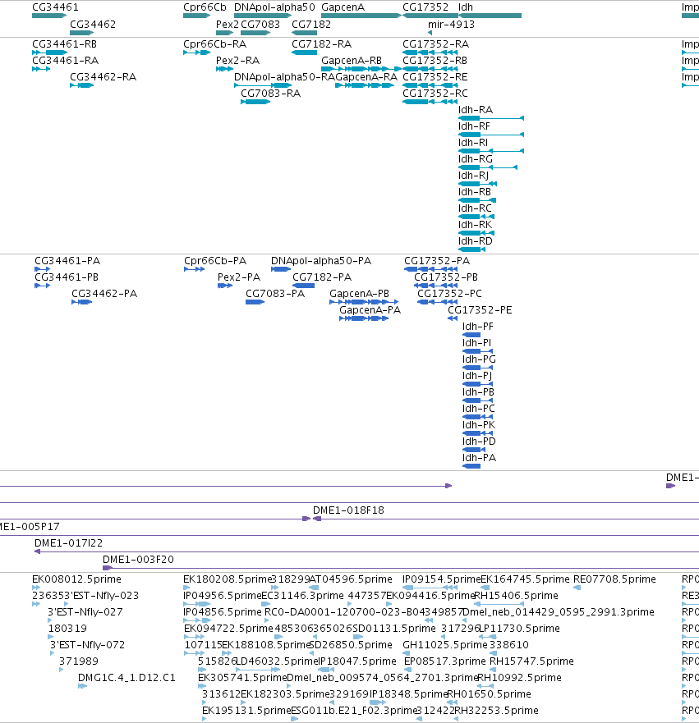
Task: Select the Idh-PA protein
Action: (471, 466)
